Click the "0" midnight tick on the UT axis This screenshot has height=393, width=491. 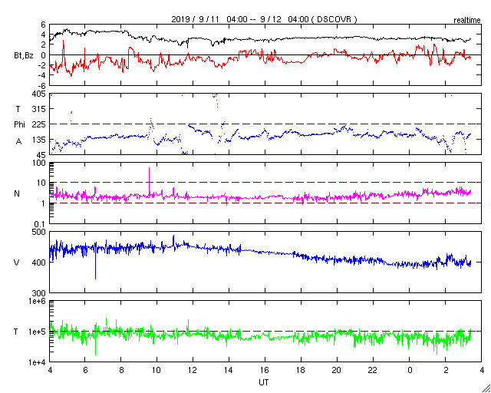click(410, 370)
